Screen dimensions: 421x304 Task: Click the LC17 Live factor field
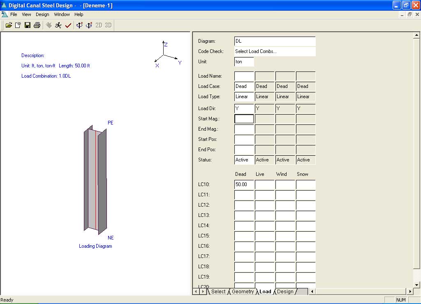click(265, 256)
